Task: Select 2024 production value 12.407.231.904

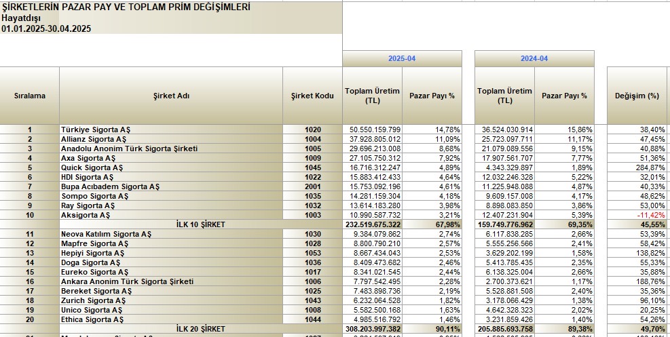Action: (504, 215)
